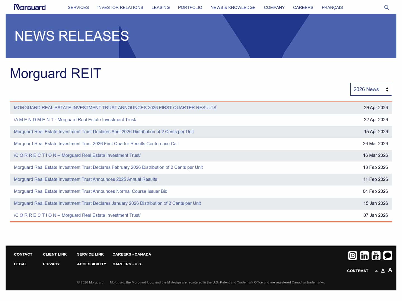Open January 2026 Distribution declaration release

[x=107, y=203]
